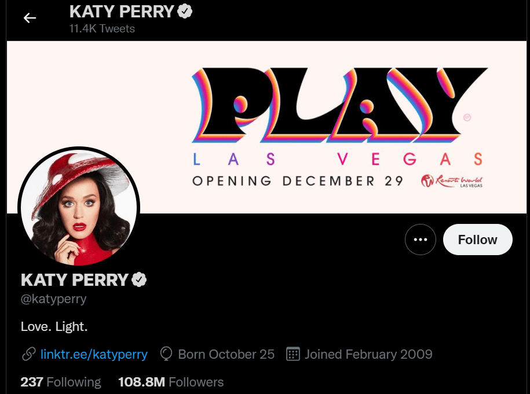The height and width of the screenshot is (394, 530).
Task: Click the Resort World Las Vegas logo
Action: 452,181
